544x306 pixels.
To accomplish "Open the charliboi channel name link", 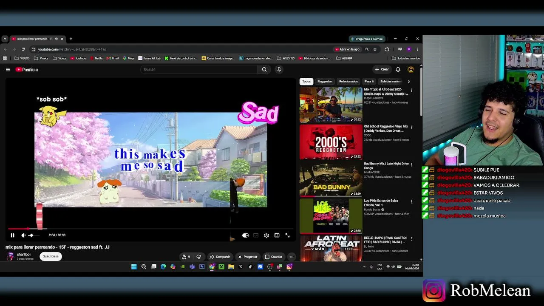I will point(24,255).
